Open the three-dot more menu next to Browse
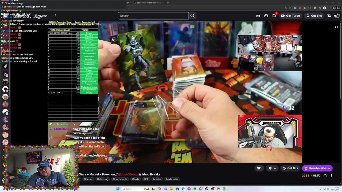This screenshot has height=192, width=342. (x=55, y=16)
